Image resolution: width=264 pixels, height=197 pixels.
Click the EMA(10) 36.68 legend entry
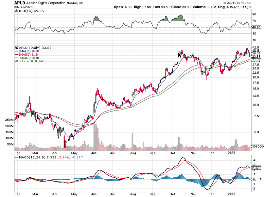28,51
